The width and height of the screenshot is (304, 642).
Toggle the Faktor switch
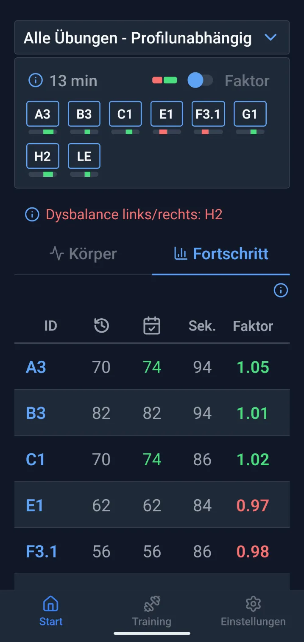pyautogui.click(x=200, y=80)
